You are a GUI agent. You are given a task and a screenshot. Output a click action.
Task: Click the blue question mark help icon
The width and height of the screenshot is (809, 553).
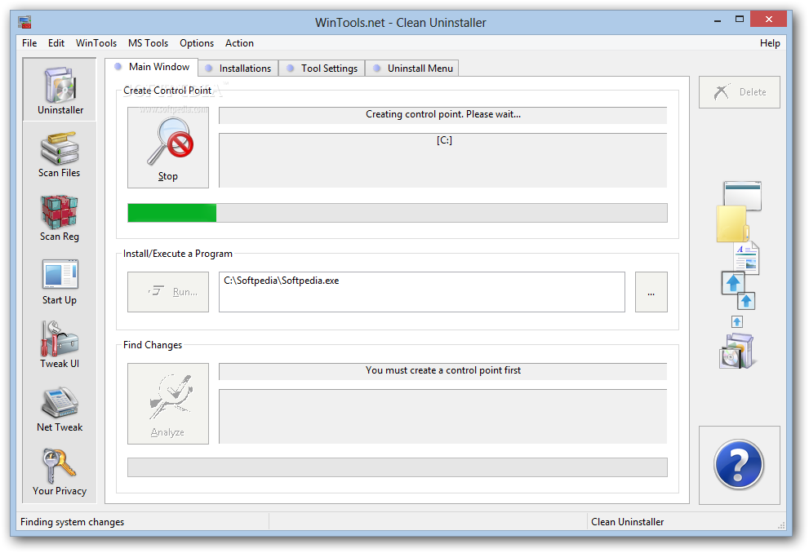coord(739,464)
